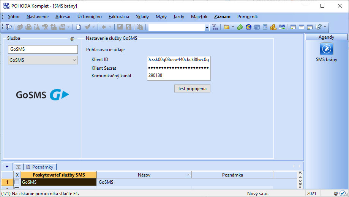Click the blue Euro coin icon
Viewport: 349px width, 197px height.
tap(248, 27)
